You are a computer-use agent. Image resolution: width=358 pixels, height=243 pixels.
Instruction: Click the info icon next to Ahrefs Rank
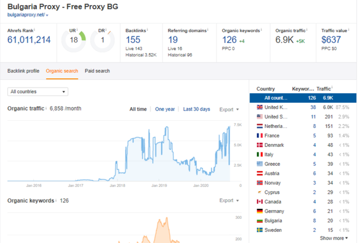(x=35, y=30)
